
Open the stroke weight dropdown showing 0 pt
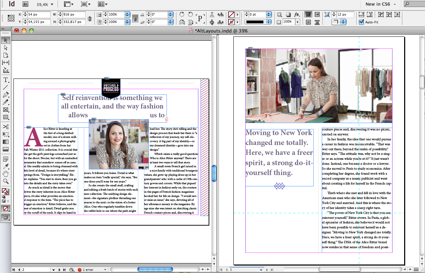coord(269,14)
